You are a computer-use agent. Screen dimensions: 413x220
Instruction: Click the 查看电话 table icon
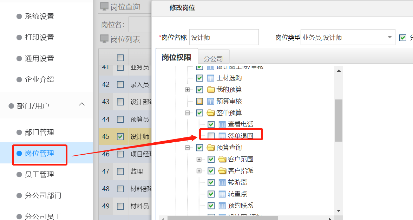click(222, 124)
